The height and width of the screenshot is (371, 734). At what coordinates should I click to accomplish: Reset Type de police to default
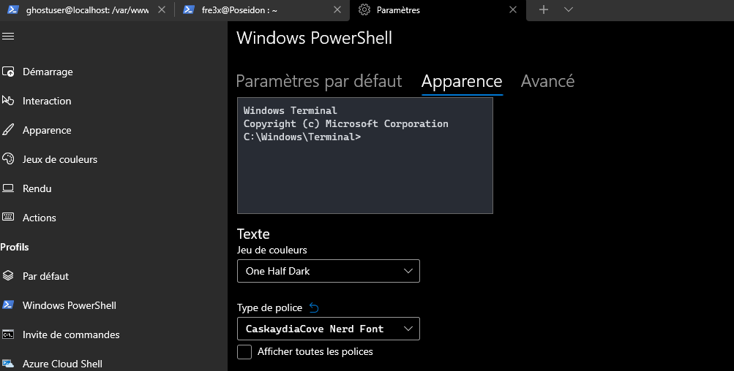coord(315,307)
